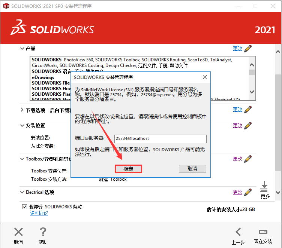Viewport: 282px width, 248px height.
Task: Click the SOLIDWORKS Plas product entry
Action: pos(51,94)
